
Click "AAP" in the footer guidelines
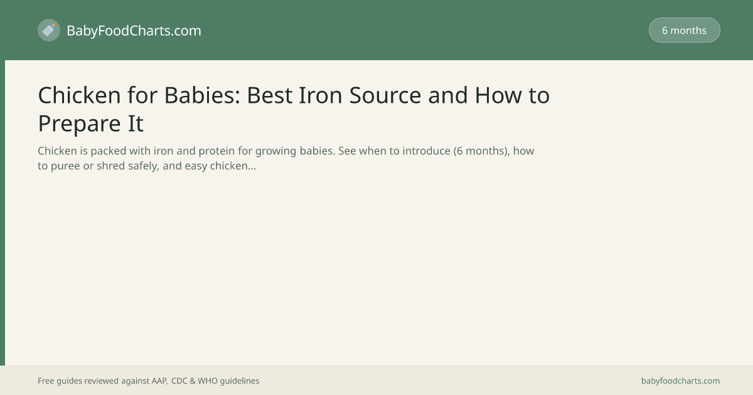159,381
